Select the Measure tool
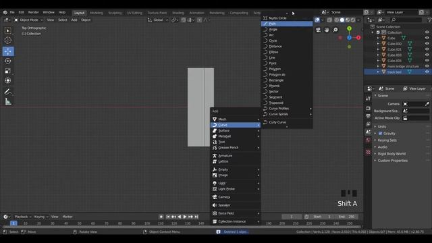 tap(8, 102)
